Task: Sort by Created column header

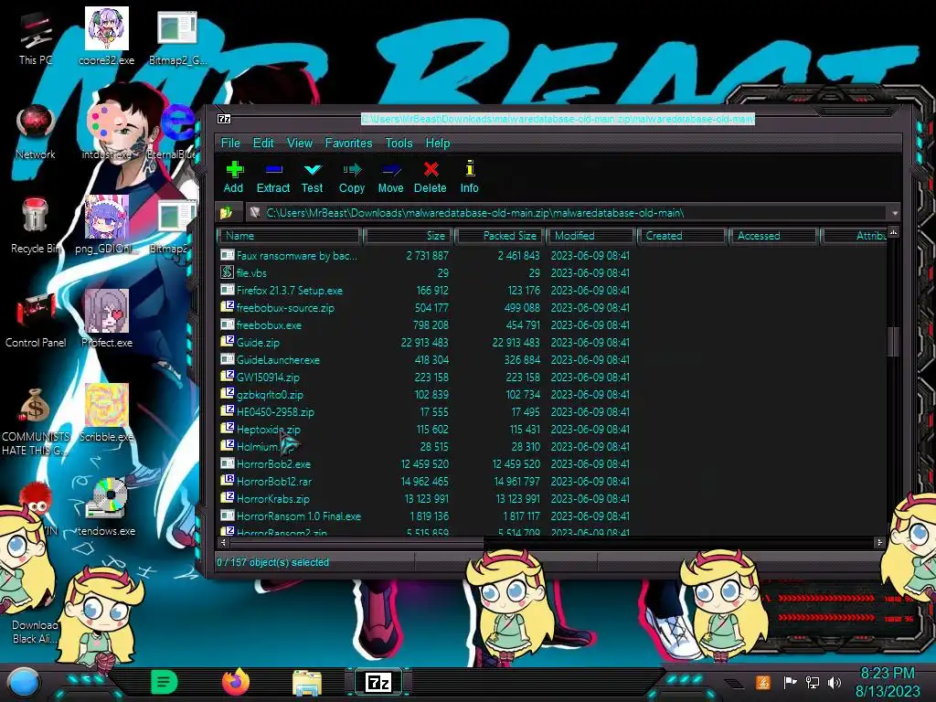Action: coord(683,236)
